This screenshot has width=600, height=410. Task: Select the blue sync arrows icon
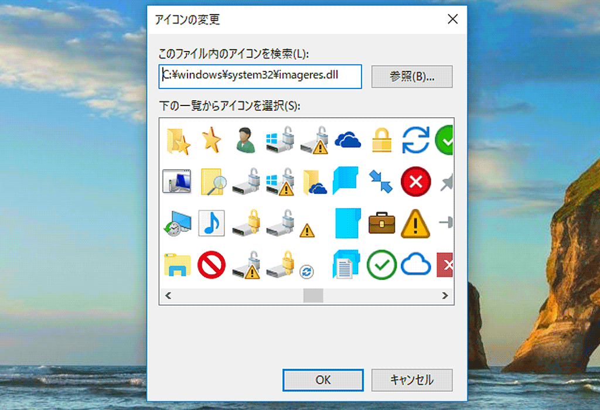415,140
